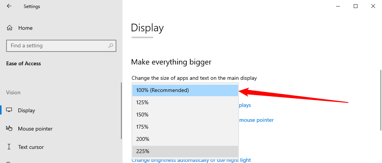Maximize the Settings window
This screenshot has width=382, height=163.
(x=356, y=6)
